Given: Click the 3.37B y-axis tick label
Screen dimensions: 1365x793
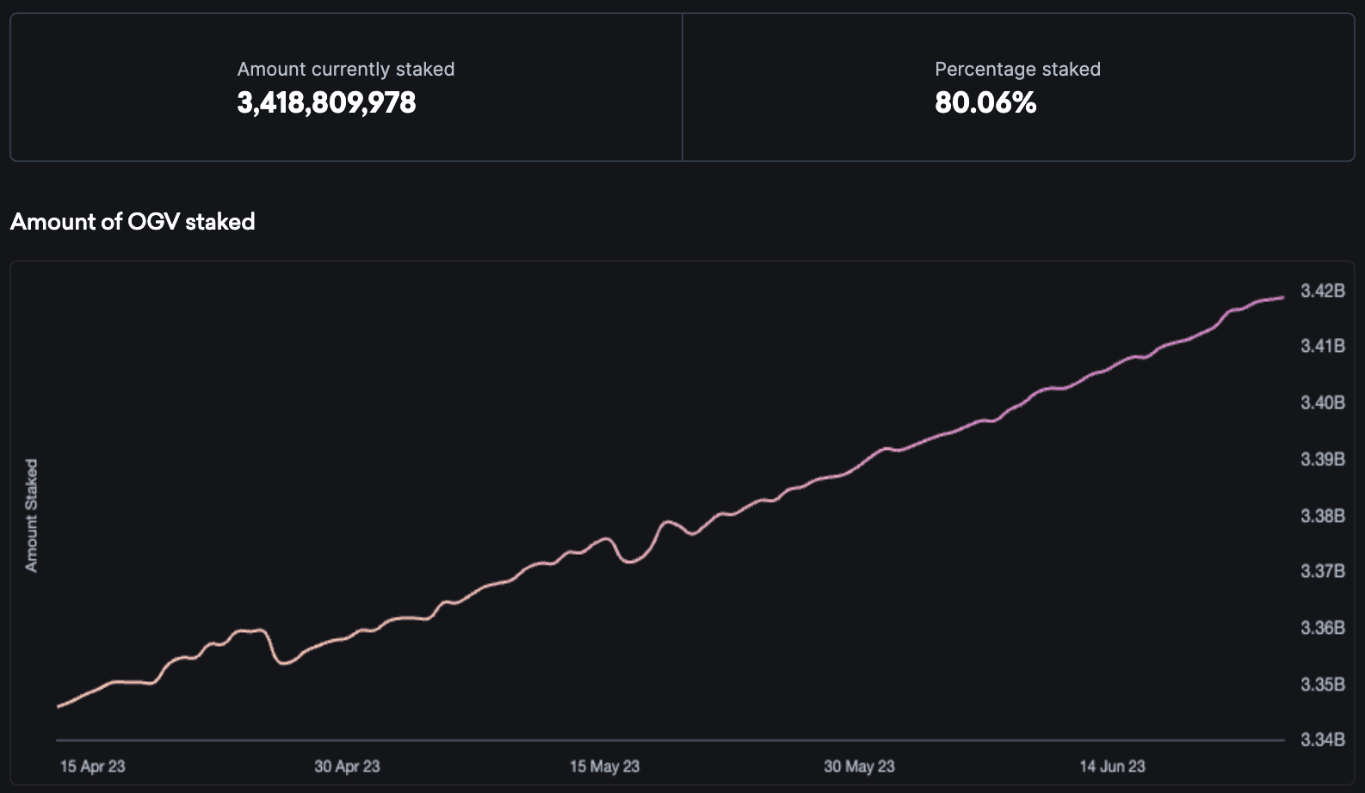Looking at the screenshot, I should click(x=1322, y=571).
